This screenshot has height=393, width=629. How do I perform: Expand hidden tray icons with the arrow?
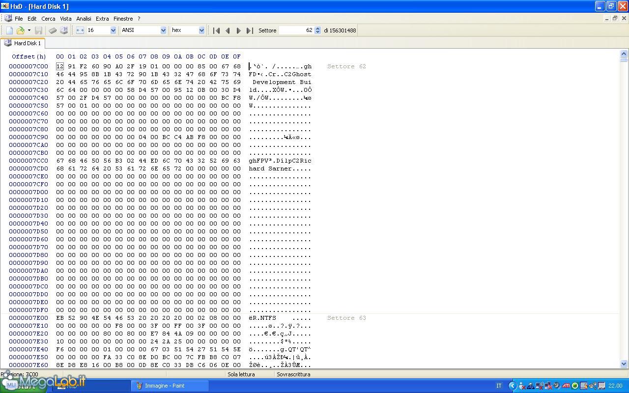point(512,386)
